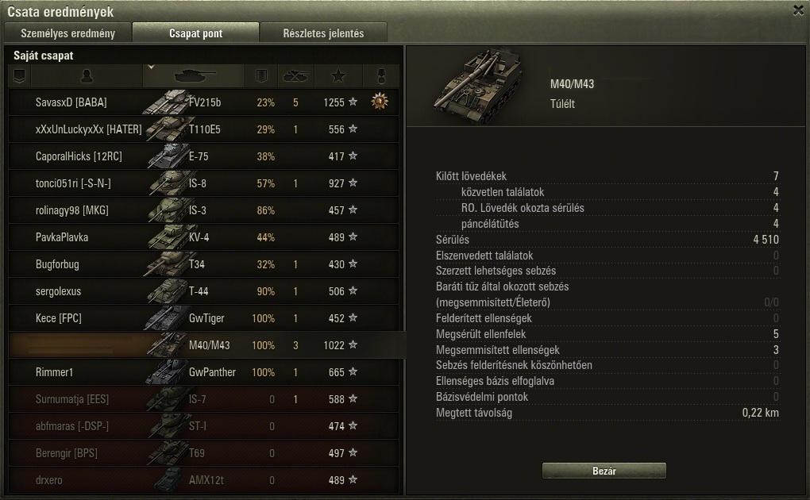This screenshot has height=500, width=810.
Task: Sort by destroyed tanks column icon
Action: (295, 76)
